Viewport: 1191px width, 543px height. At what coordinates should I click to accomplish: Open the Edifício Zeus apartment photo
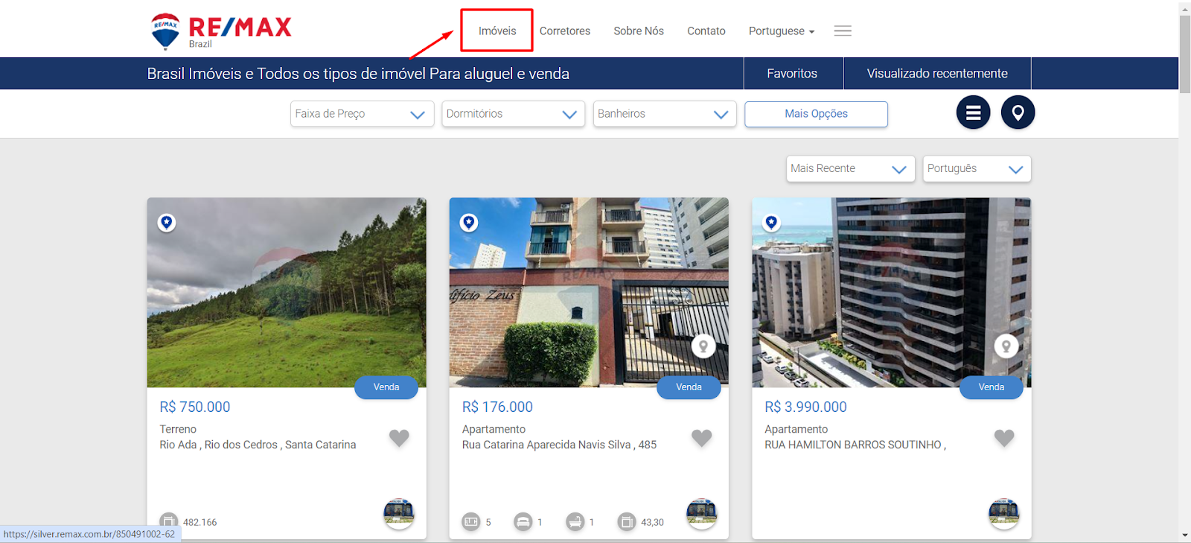point(589,292)
